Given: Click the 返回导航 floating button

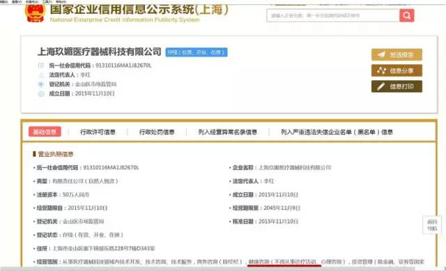Looking at the screenshot, I should point(432,225).
